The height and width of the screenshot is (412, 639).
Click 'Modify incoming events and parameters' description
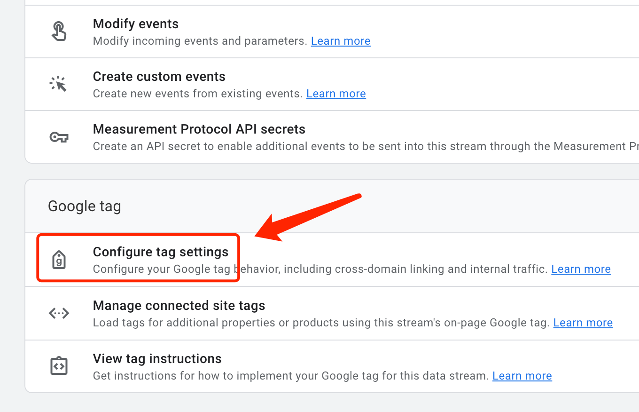200,41
